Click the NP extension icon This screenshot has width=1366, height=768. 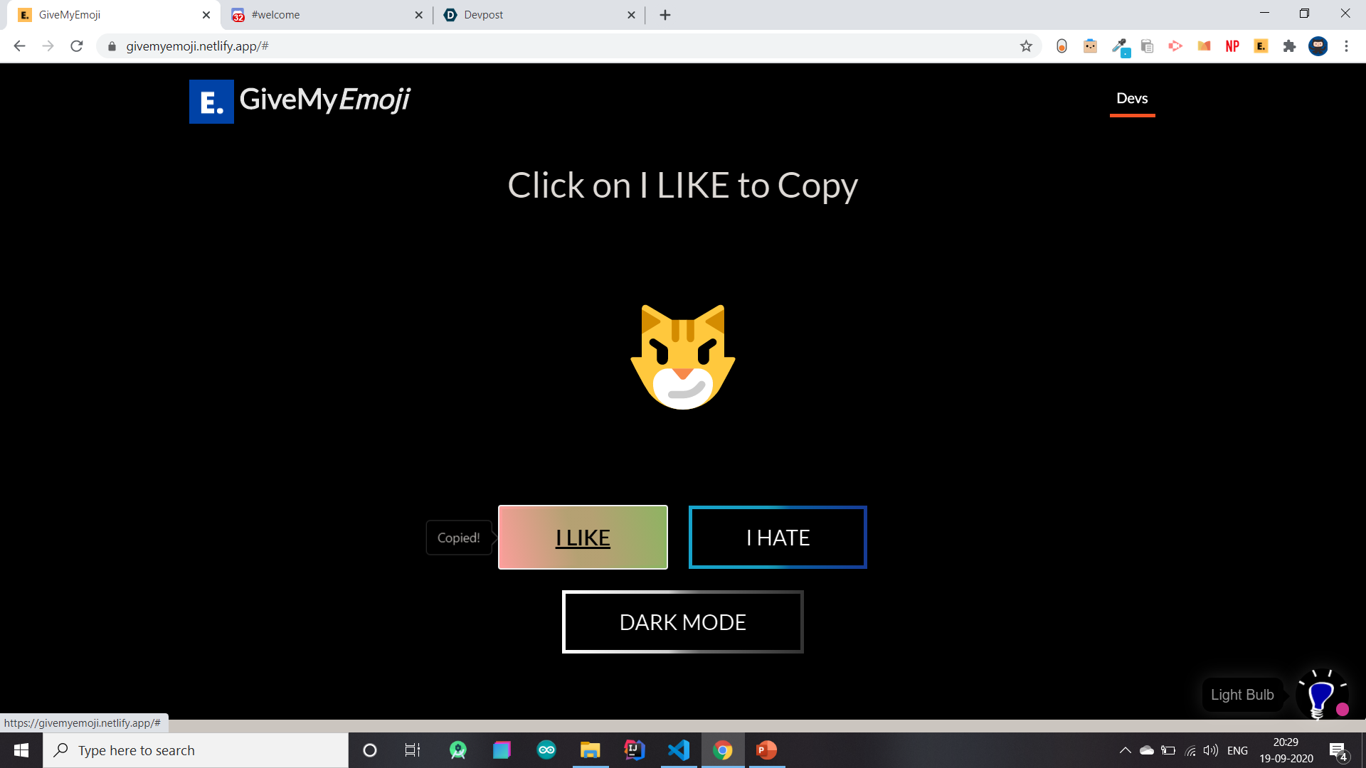click(x=1232, y=46)
